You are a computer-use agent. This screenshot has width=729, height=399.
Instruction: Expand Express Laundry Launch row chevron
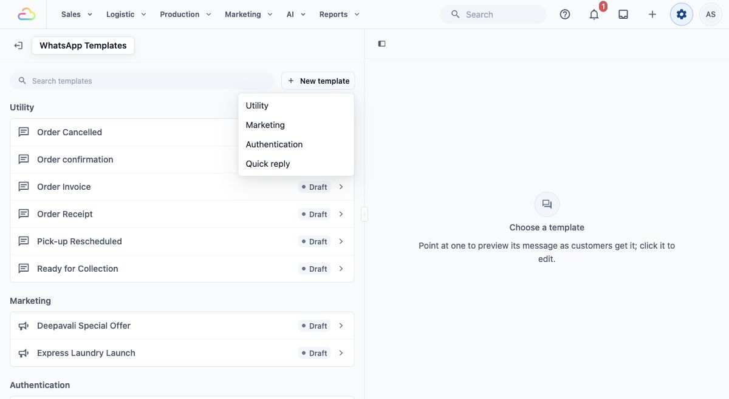click(341, 353)
